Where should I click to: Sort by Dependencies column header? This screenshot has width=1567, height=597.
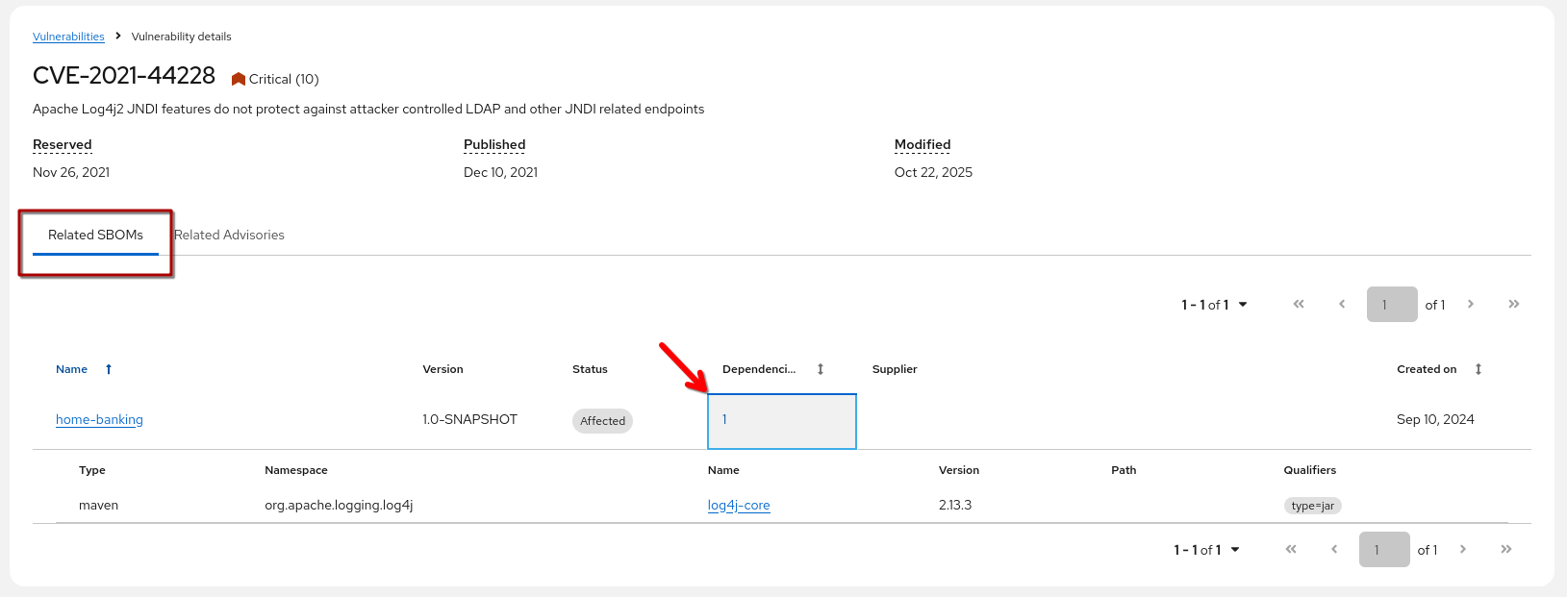pos(759,369)
